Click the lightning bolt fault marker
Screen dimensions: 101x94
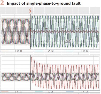[x=30, y=11]
